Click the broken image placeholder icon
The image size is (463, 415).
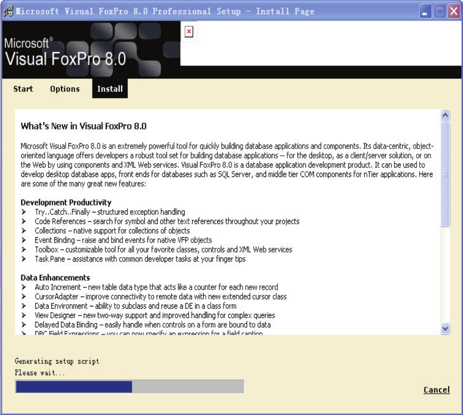point(189,31)
